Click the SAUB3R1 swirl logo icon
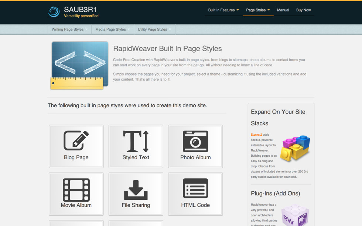 [54, 11]
